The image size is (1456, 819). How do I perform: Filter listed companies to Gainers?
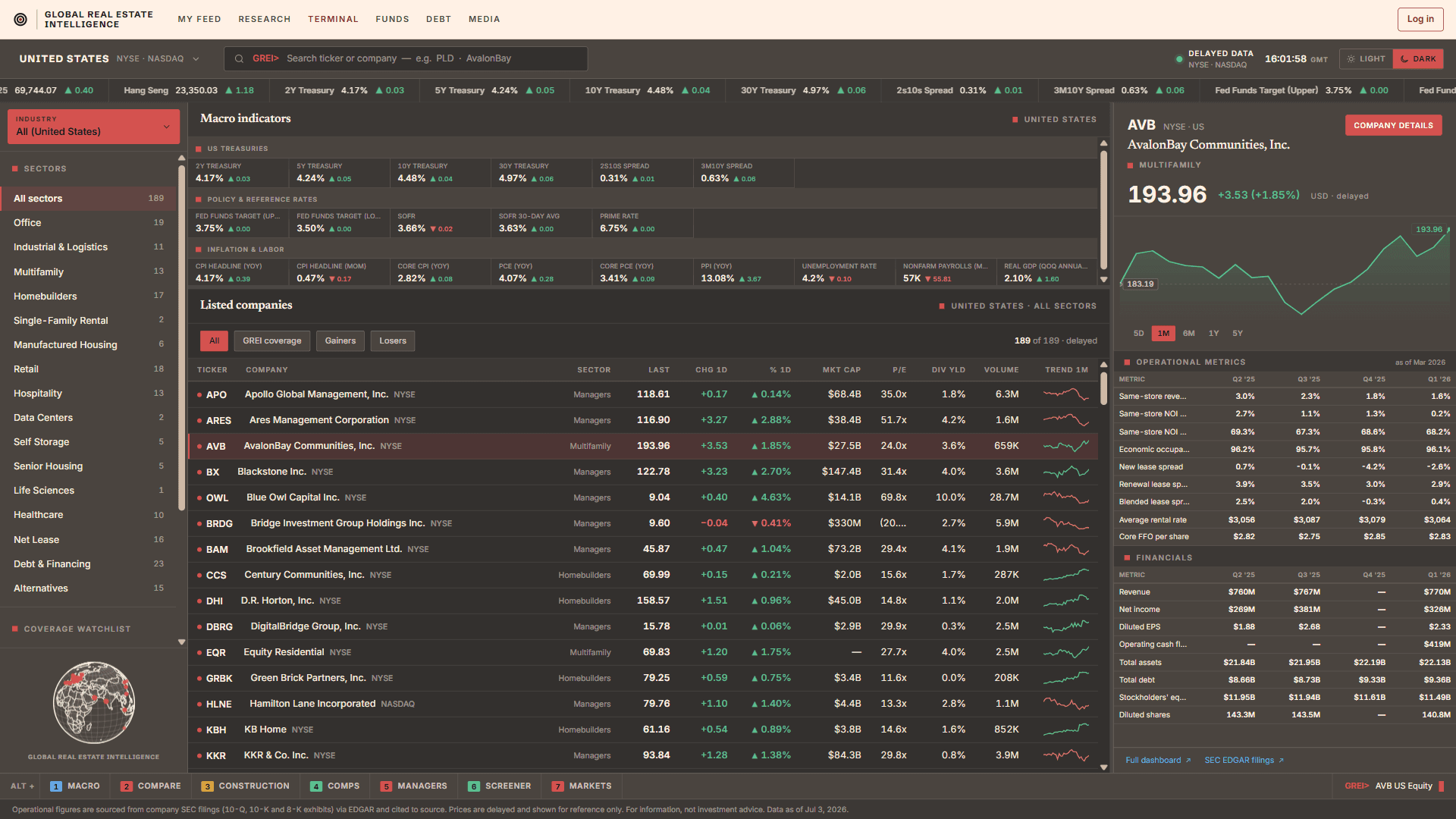[x=340, y=341]
